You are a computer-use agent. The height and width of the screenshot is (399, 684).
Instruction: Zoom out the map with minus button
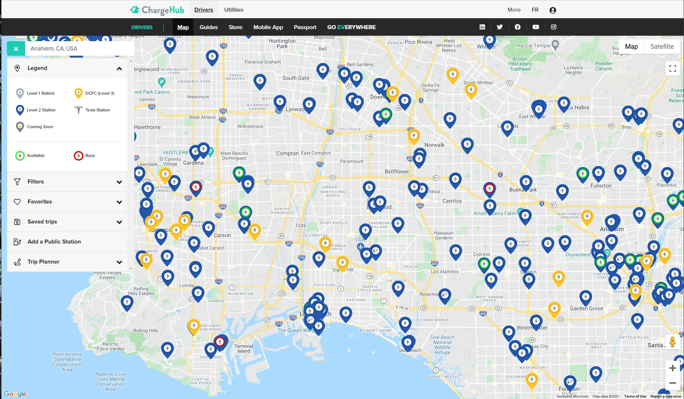point(673,383)
